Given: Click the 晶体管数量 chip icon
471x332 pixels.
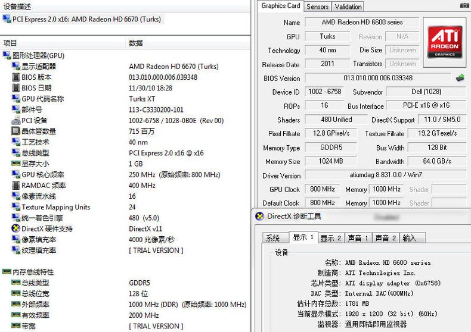Looking at the screenshot, I should (16, 131).
